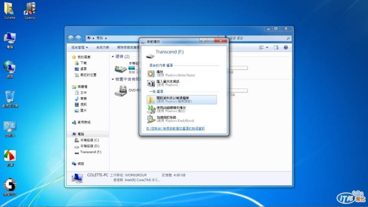Toggle the preview pane button in Explorer
Screen dimensions: 368x207
coord(276,47)
